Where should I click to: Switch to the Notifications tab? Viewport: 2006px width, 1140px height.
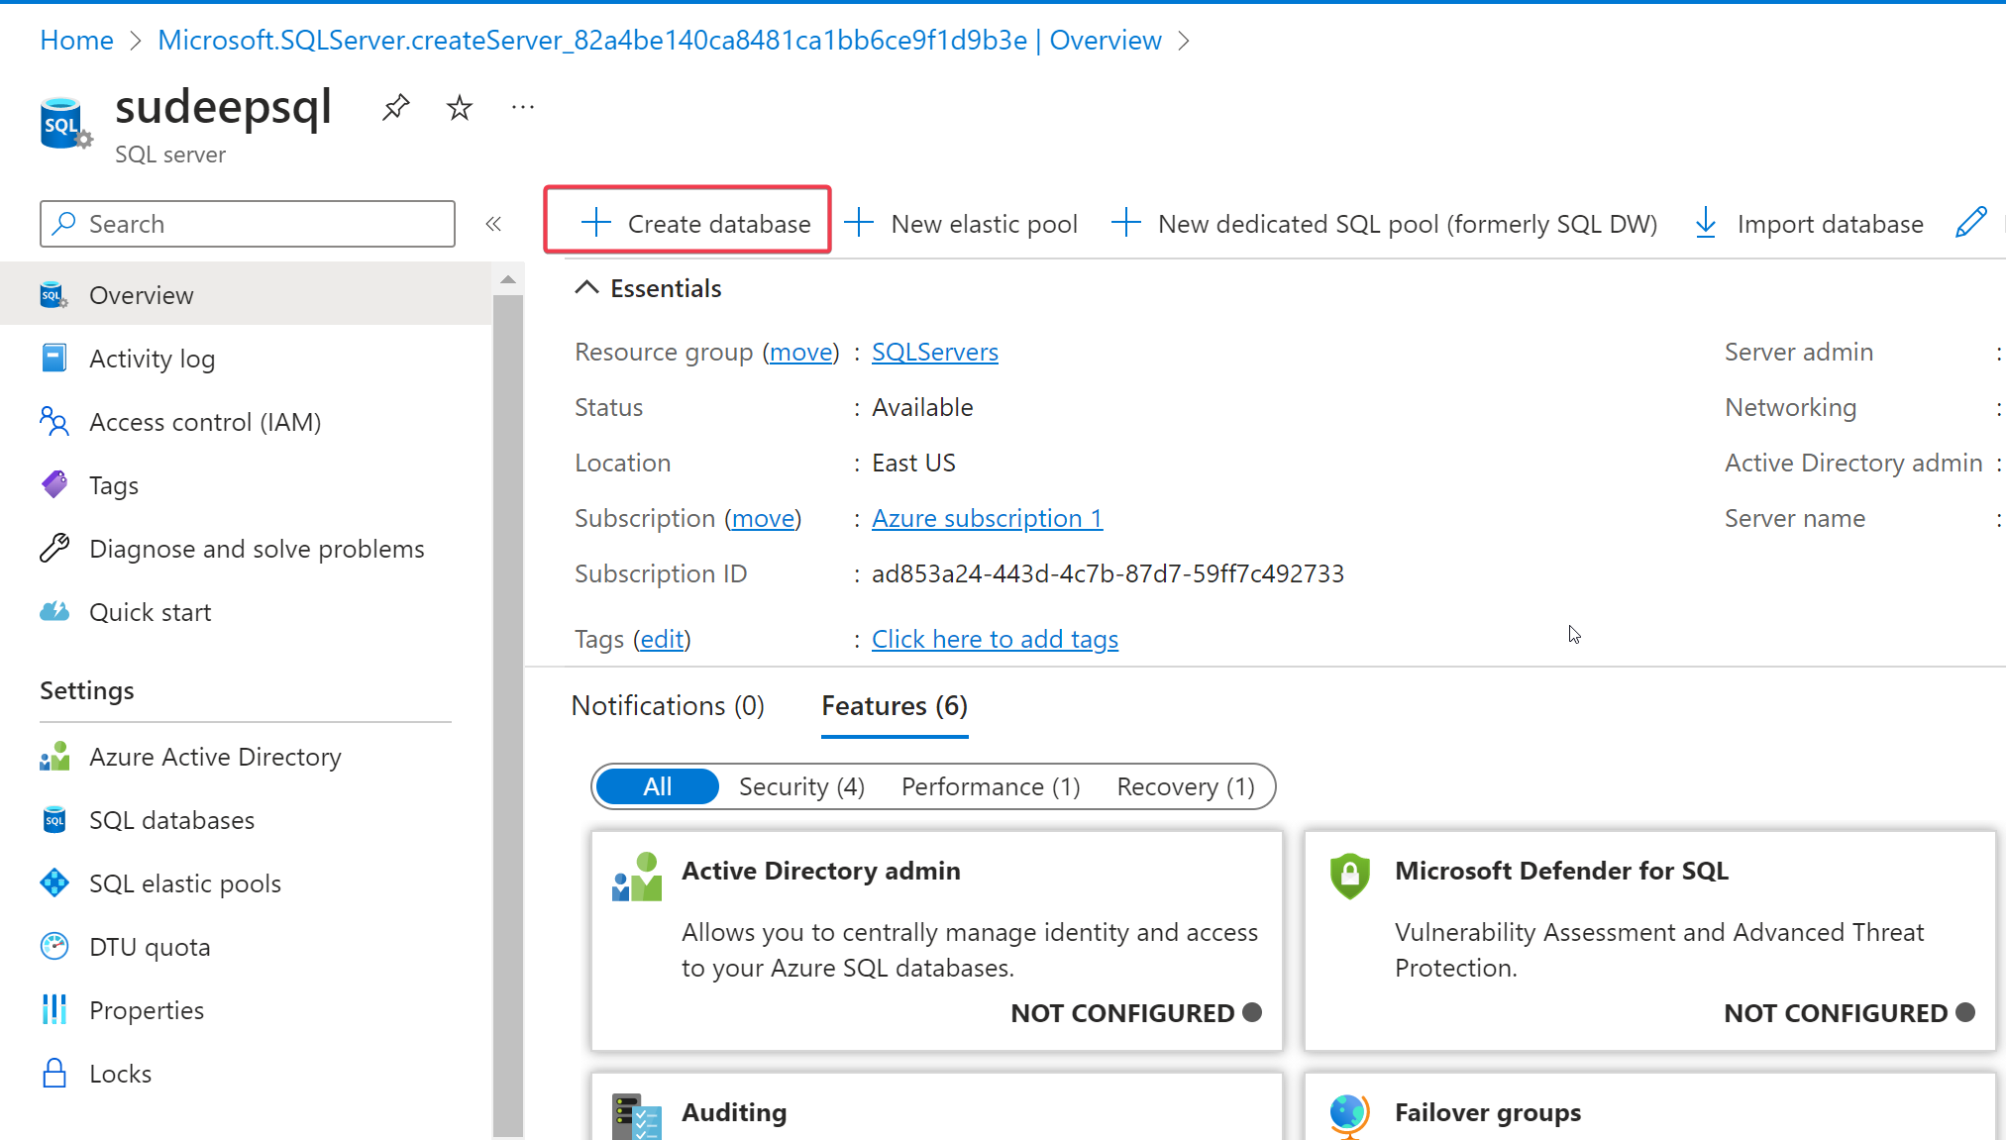pyautogui.click(x=667, y=705)
